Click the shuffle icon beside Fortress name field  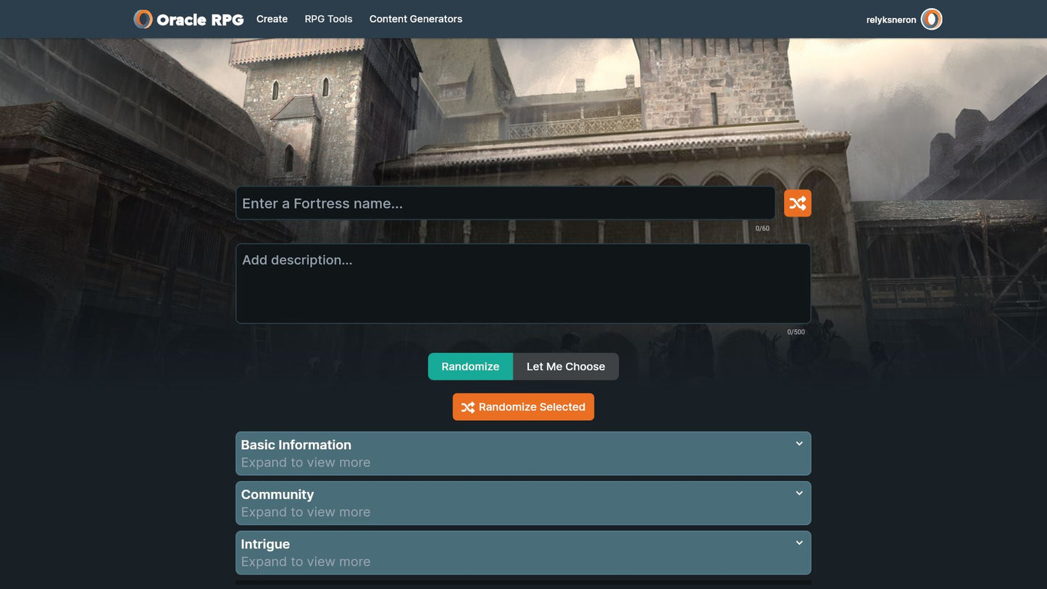click(797, 204)
